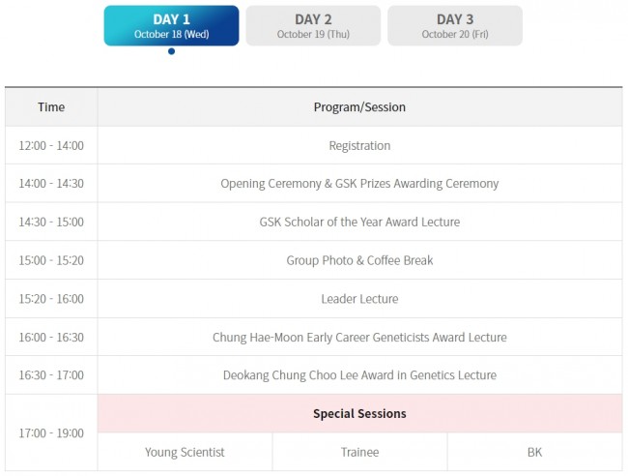Select the DAY 1 October 18 tab
The height and width of the screenshot is (476, 628).
click(x=171, y=26)
